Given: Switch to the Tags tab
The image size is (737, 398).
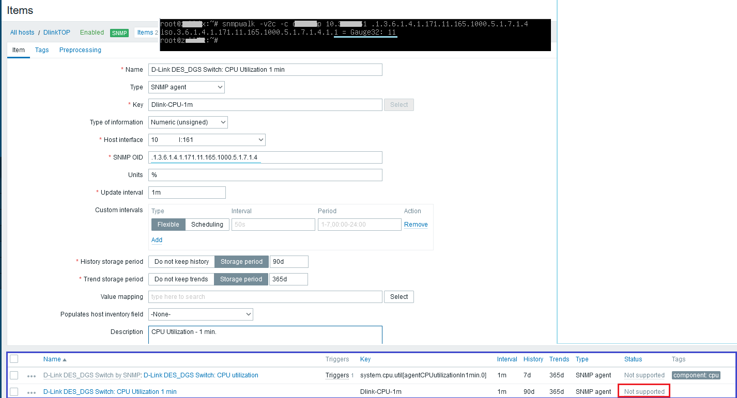Looking at the screenshot, I should [41, 50].
